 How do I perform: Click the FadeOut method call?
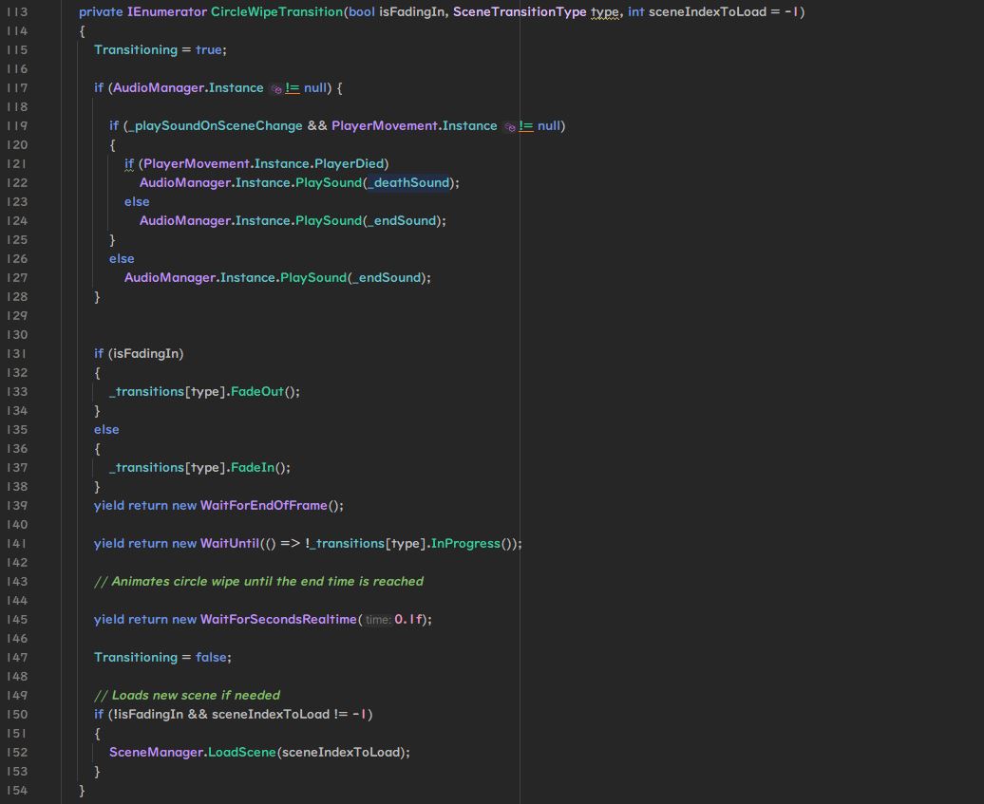[x=256, y=392]
